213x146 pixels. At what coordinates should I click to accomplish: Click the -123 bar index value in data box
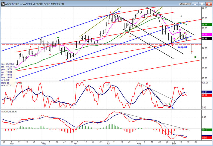tap(8, 85)
